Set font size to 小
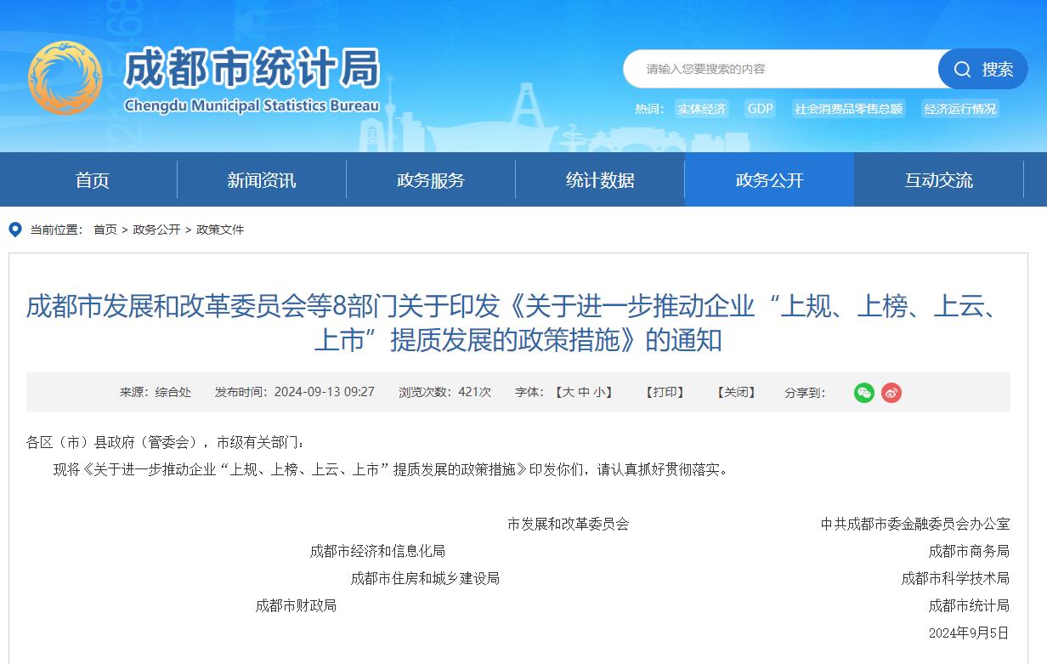1047x664 pixels. tap(599, 393)
